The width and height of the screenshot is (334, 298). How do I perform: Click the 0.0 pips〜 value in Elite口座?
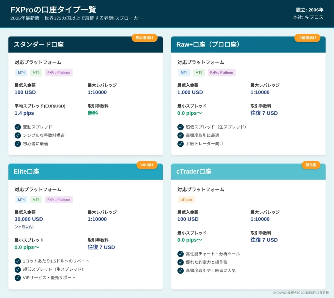pyautogui.click(x=27, y=248)
